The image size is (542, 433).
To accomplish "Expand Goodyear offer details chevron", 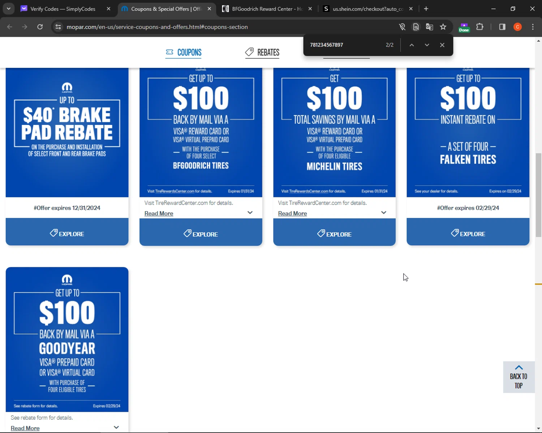I will (116, 427).
